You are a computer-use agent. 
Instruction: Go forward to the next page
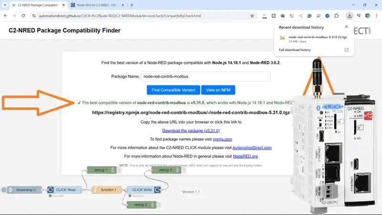14,16
